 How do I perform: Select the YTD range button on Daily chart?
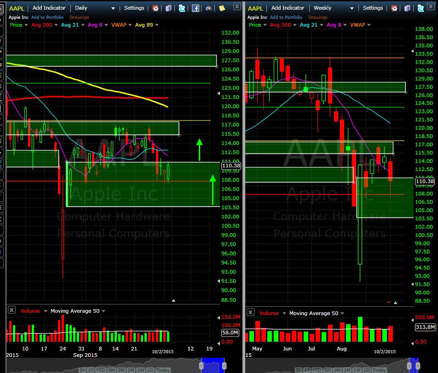pyautogui.click(x=100, y=370)
